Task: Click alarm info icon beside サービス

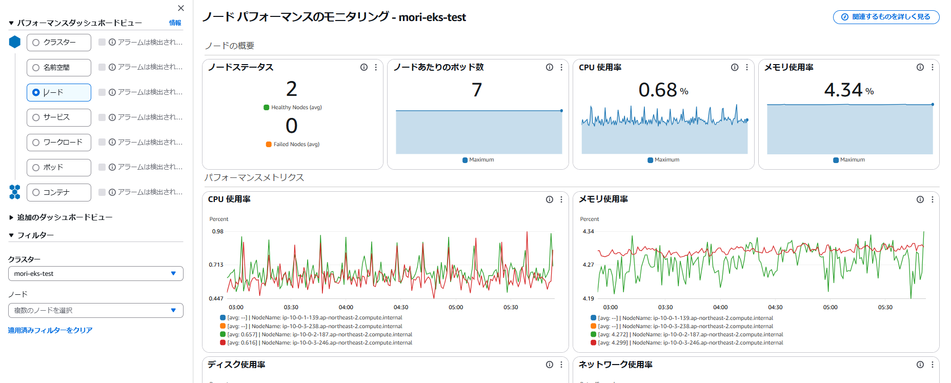Action: tap(112, 117)
